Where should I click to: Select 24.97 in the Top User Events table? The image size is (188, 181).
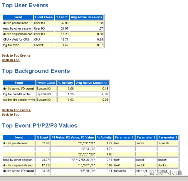pos(62,28)
